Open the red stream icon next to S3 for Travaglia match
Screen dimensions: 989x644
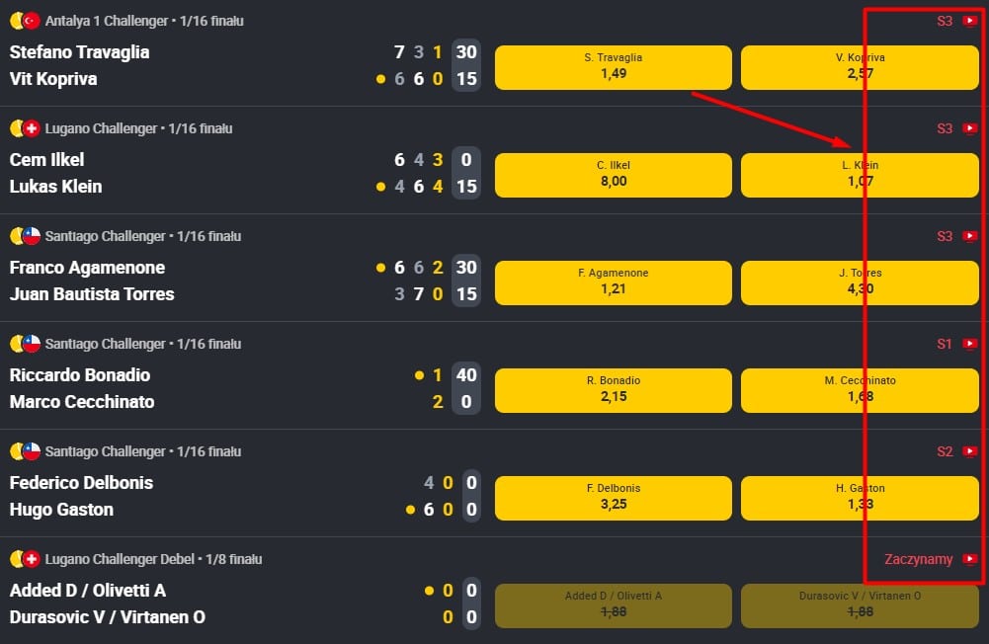[x=969, y=20]
